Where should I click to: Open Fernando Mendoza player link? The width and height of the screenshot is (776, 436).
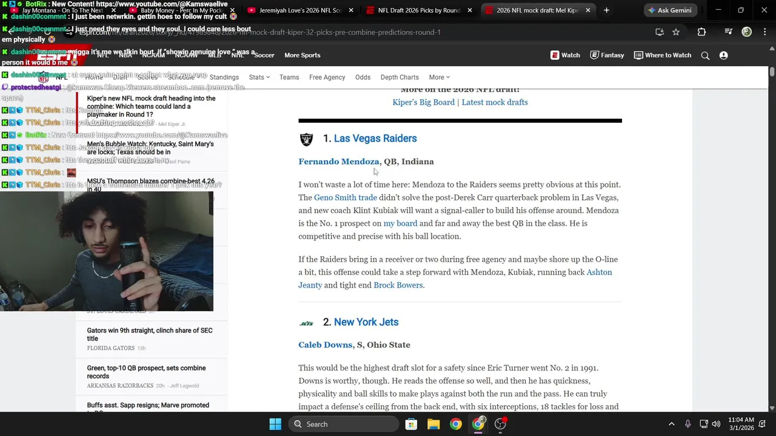click(x=338, y=162)
